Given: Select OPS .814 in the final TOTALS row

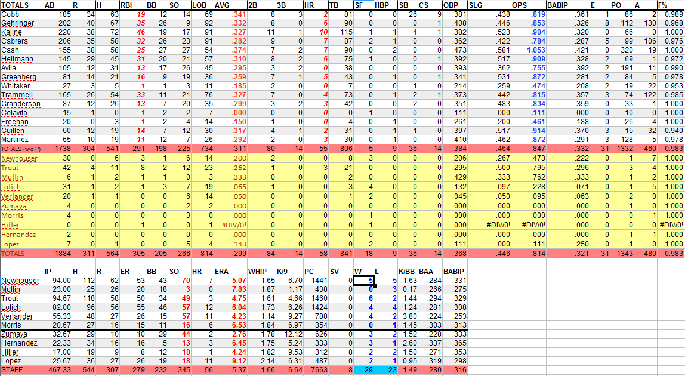Looking at the screenshot, I should (529, 254).
